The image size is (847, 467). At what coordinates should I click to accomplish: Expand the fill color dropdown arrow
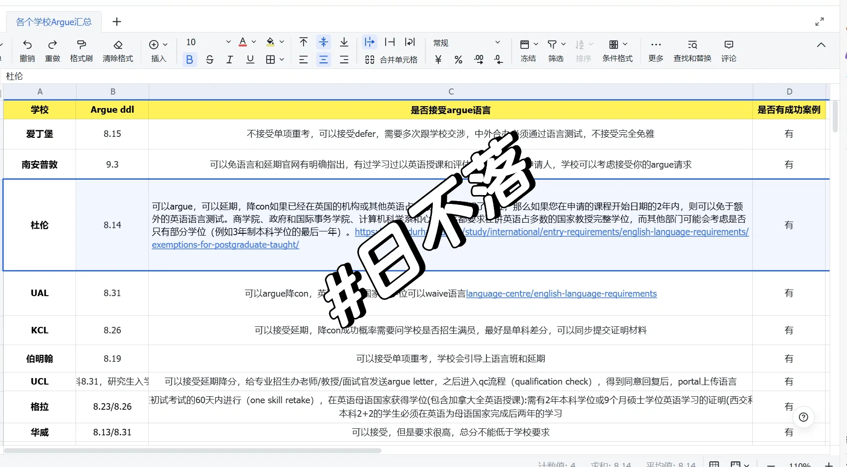coord(282,42)
